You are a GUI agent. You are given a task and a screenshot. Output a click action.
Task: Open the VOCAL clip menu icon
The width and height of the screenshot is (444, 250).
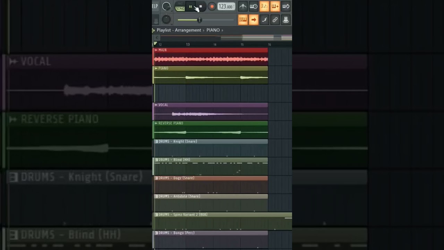pyautogui.click(x=156, y=105)
